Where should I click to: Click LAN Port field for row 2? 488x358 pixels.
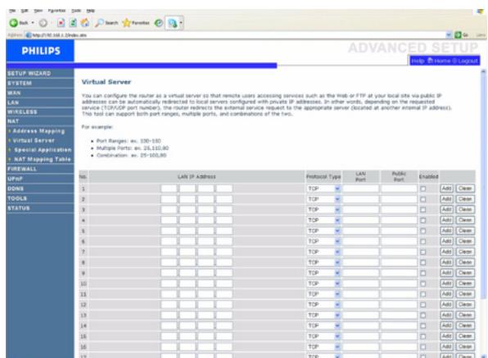tap(361, 199)
